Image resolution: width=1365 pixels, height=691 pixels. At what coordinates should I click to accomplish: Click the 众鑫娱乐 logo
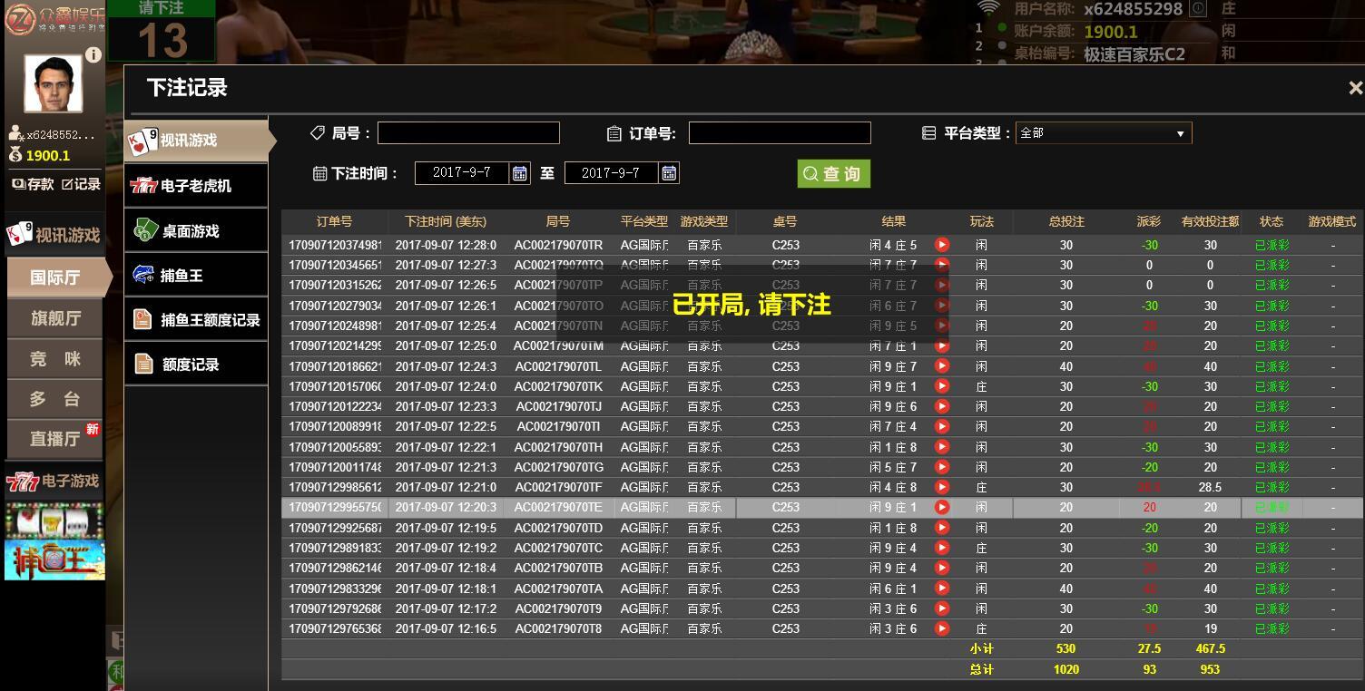(54, 19)
